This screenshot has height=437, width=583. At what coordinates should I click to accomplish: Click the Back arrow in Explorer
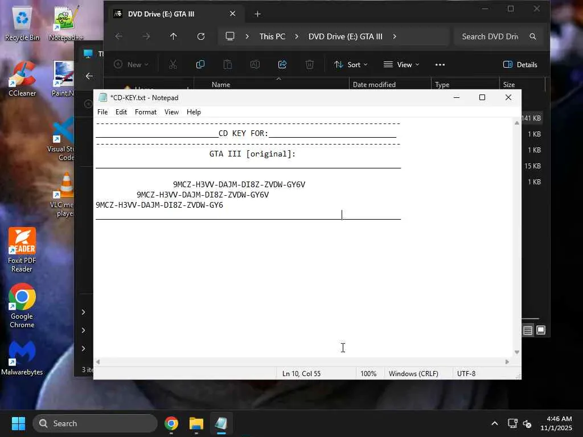(x=118, y=36)
